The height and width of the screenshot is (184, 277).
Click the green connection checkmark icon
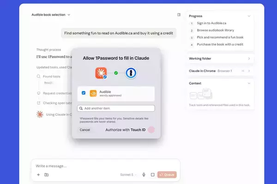[116, 73]
